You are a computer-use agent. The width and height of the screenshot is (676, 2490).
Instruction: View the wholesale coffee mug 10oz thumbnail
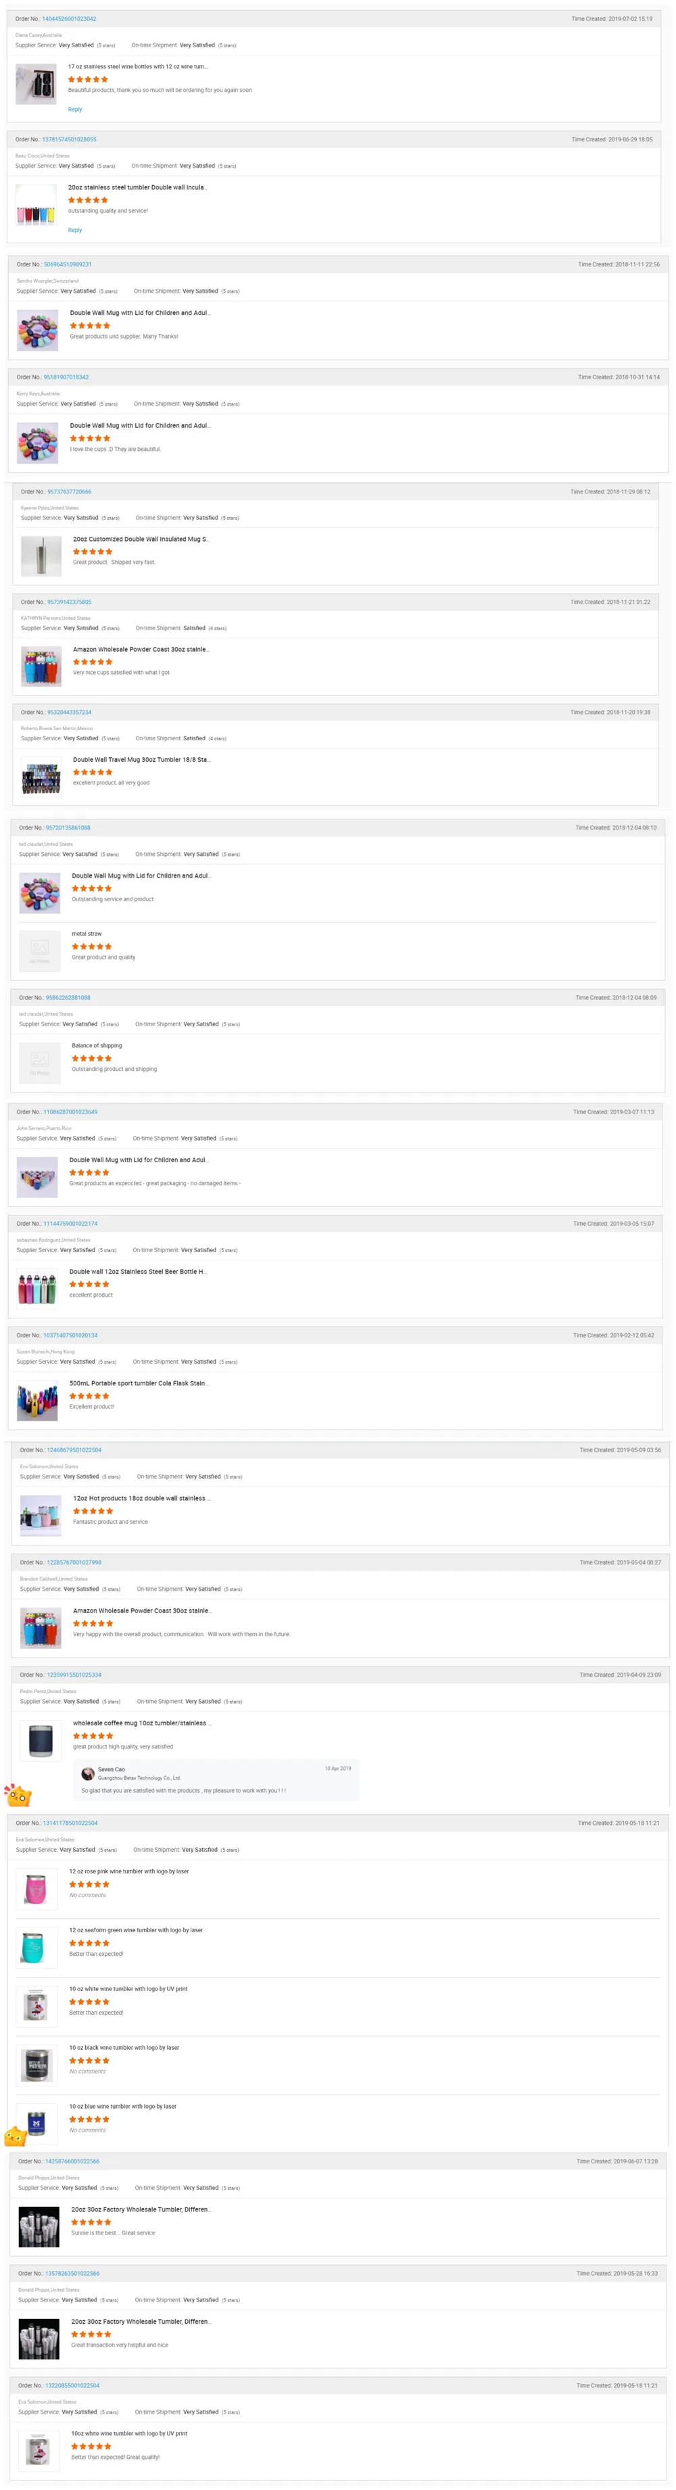[40, 1740]
